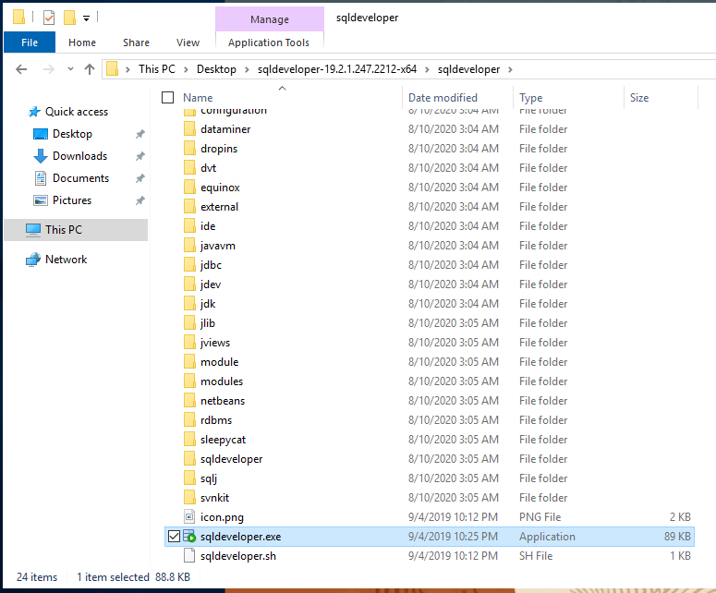Select the jviews folder name
This screenshot has width=716, height=593.
tap(215, 343)
